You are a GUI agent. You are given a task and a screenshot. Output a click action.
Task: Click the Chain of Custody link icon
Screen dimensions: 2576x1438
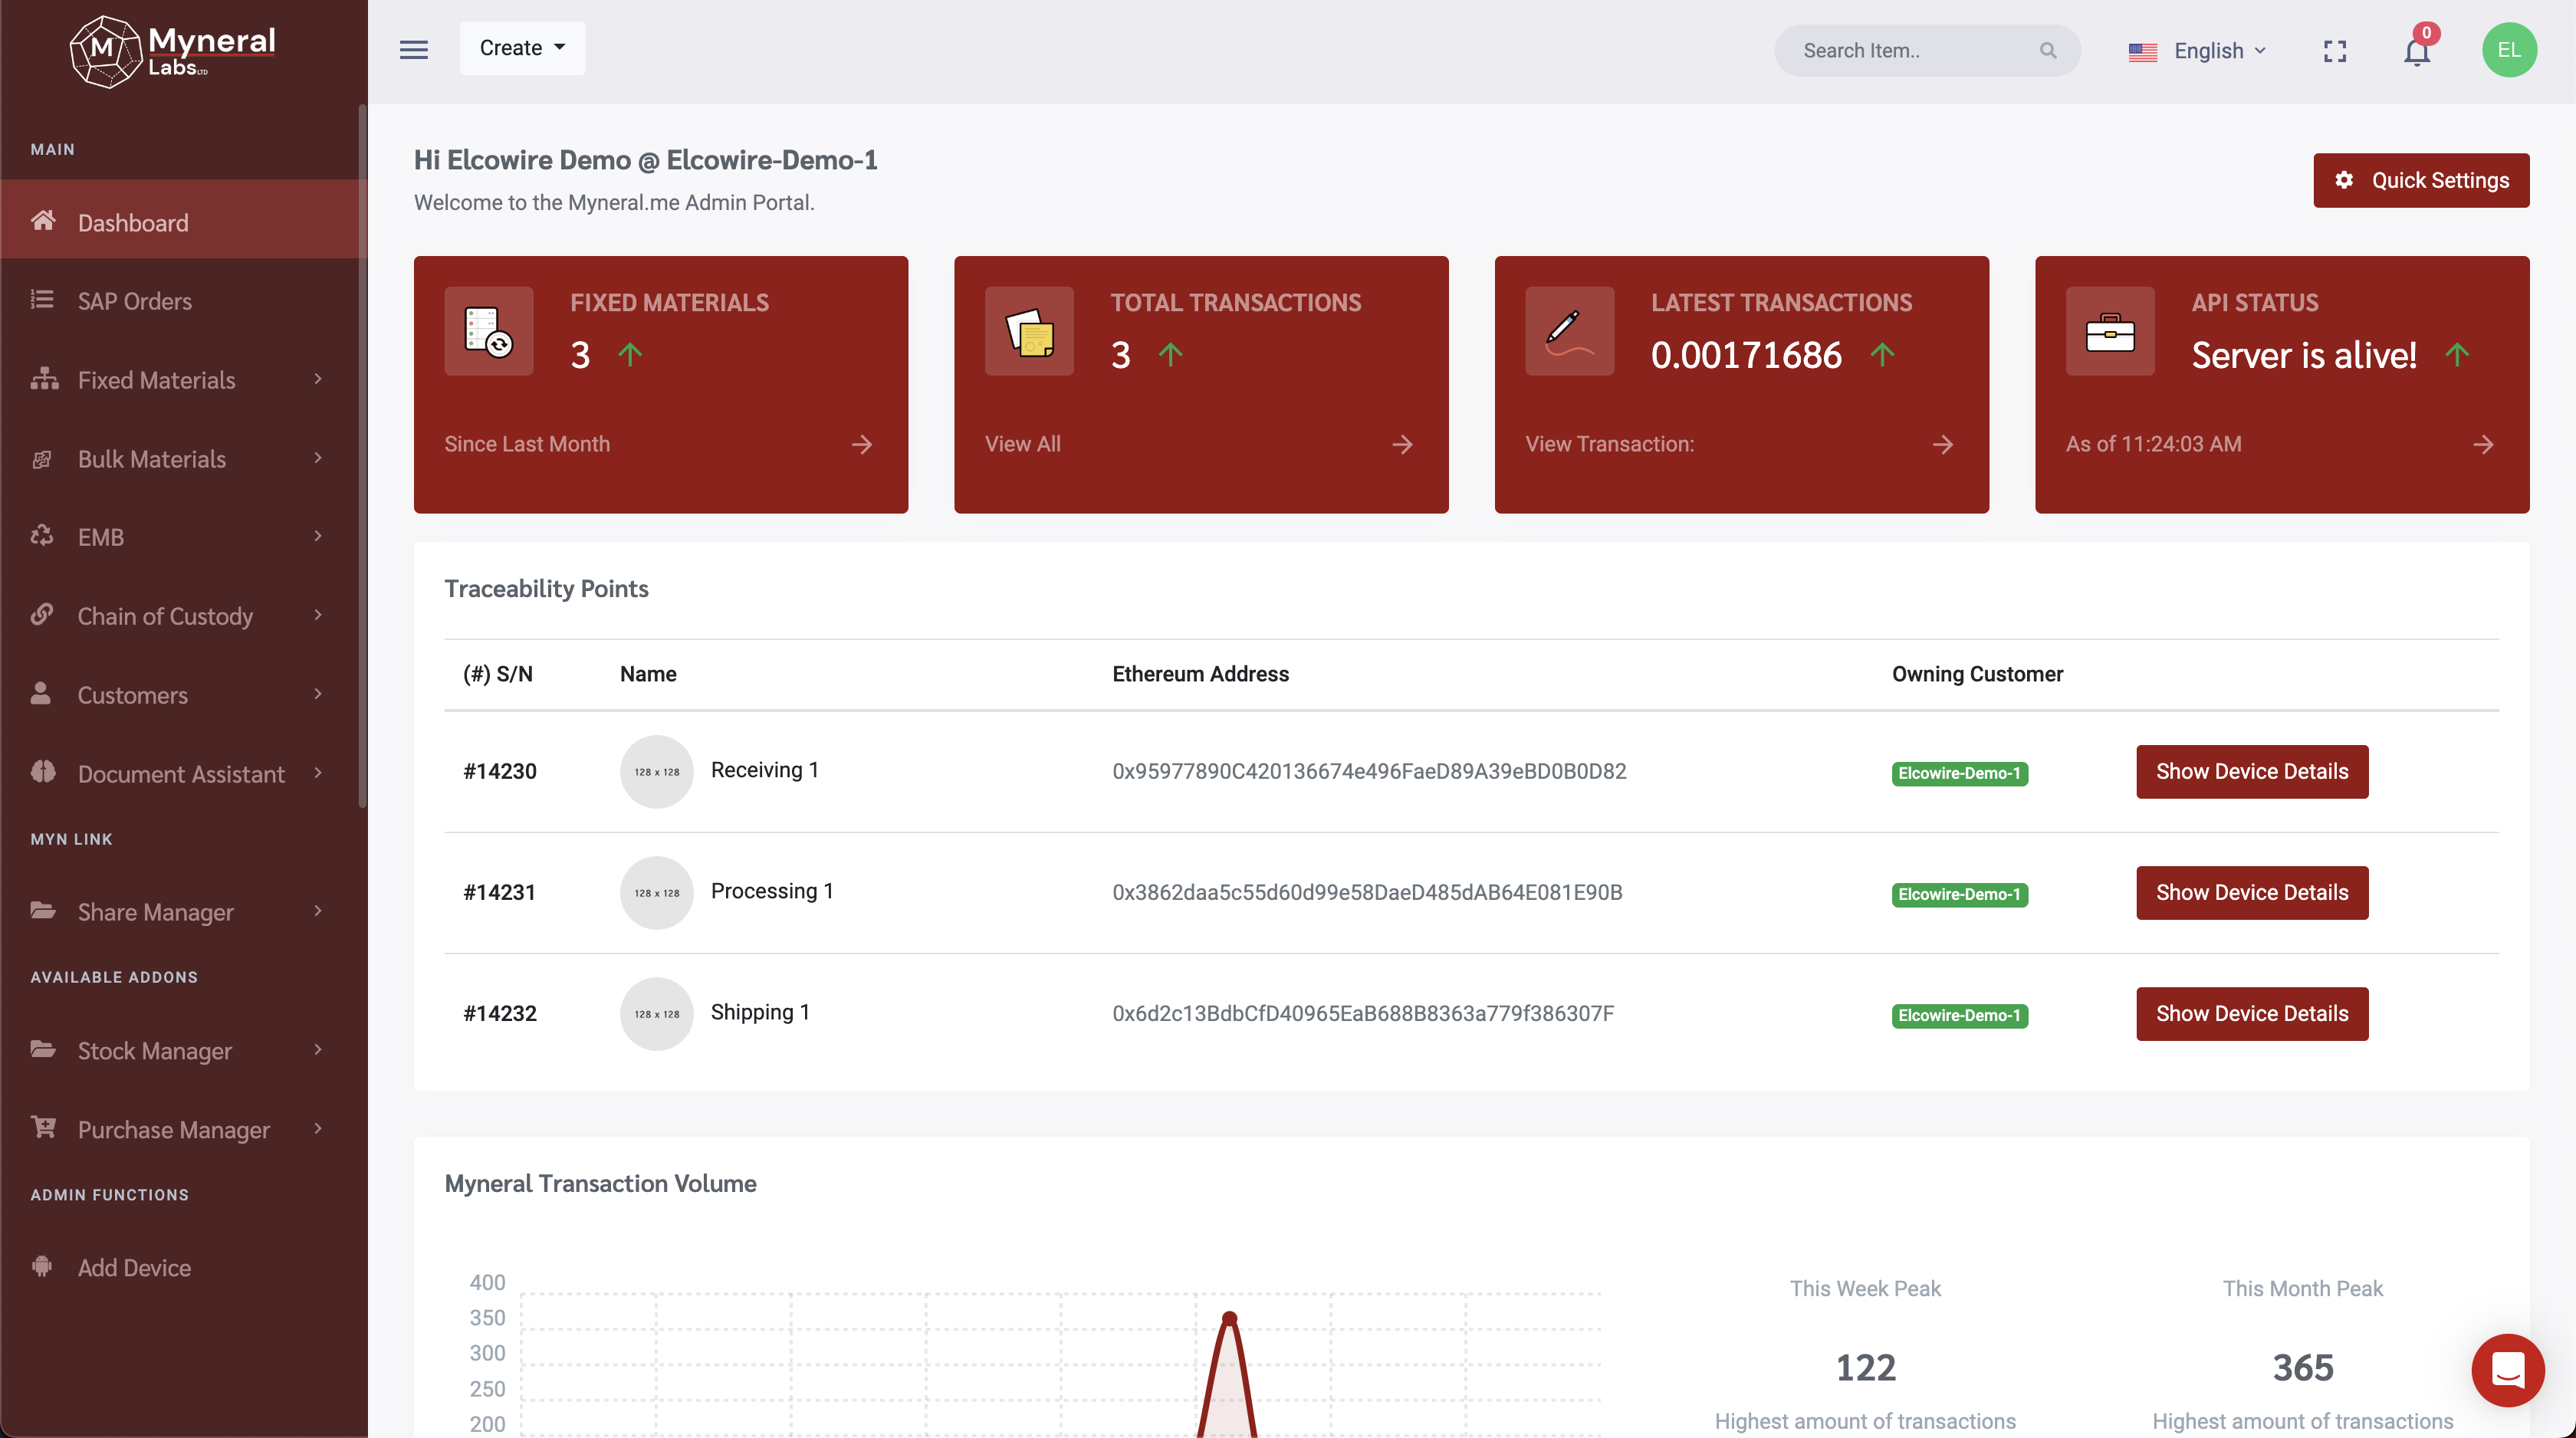click(x=42, y=614)
